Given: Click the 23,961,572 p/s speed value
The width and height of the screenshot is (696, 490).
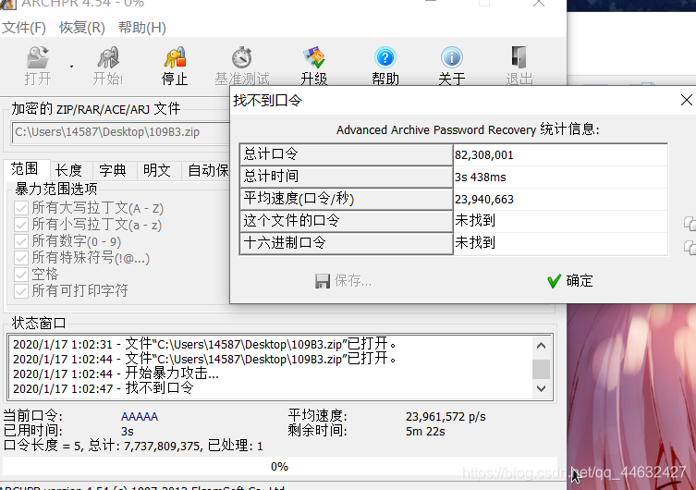Looking at the screenshot, I should tap(446, 416).
